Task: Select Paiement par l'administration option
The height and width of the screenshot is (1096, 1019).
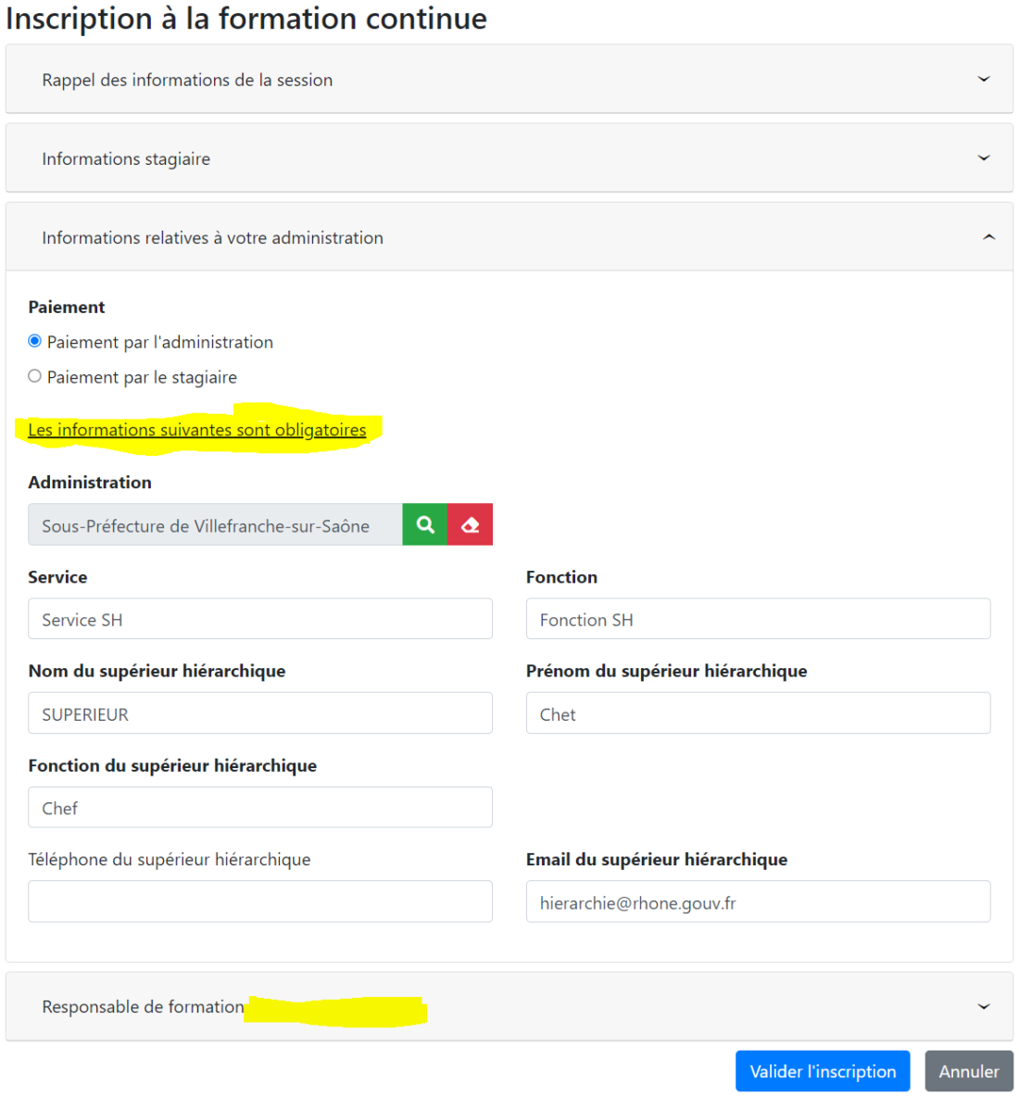Action: tap(34, 341)
